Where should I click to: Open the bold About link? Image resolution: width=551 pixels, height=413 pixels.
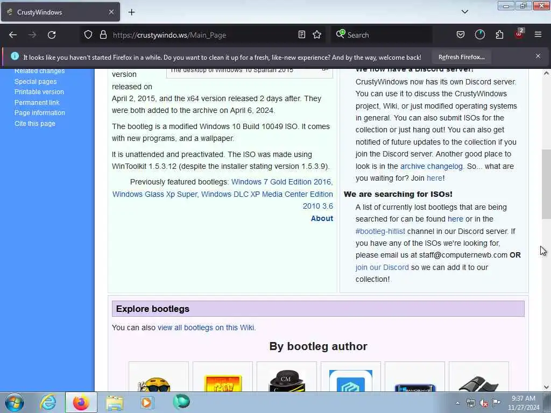tap(322, 218)
